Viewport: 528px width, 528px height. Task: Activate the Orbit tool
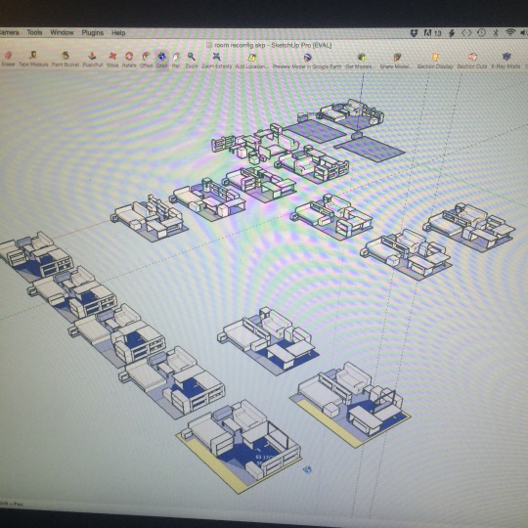pyautogui.click(x=162, y=60)
